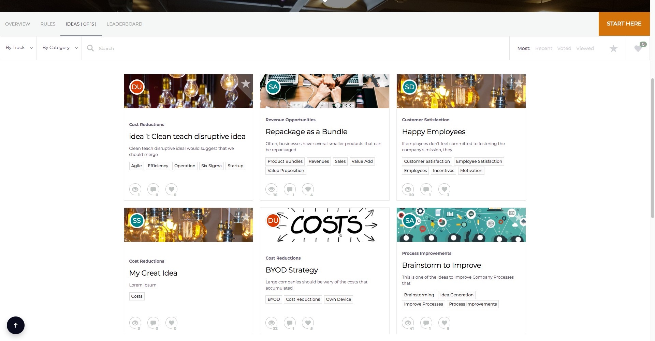Open 'Repackage as a Bundle' idea title
This screenshot has width=655, height=341.
point(306,132)
